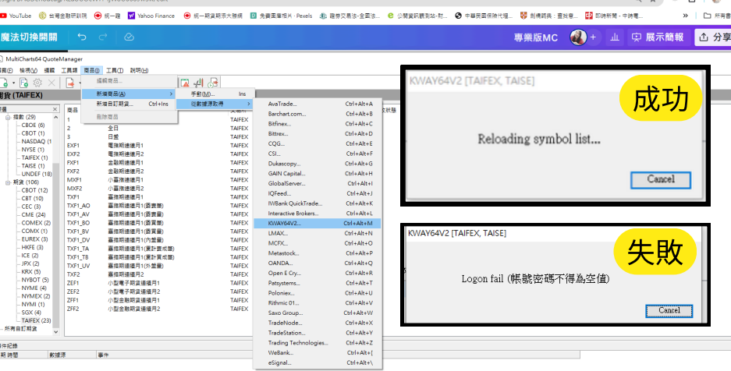Screen dimensions: 731x371
Task: Open dropdown arrow beside add symbol icon
Action: [13, 83]
